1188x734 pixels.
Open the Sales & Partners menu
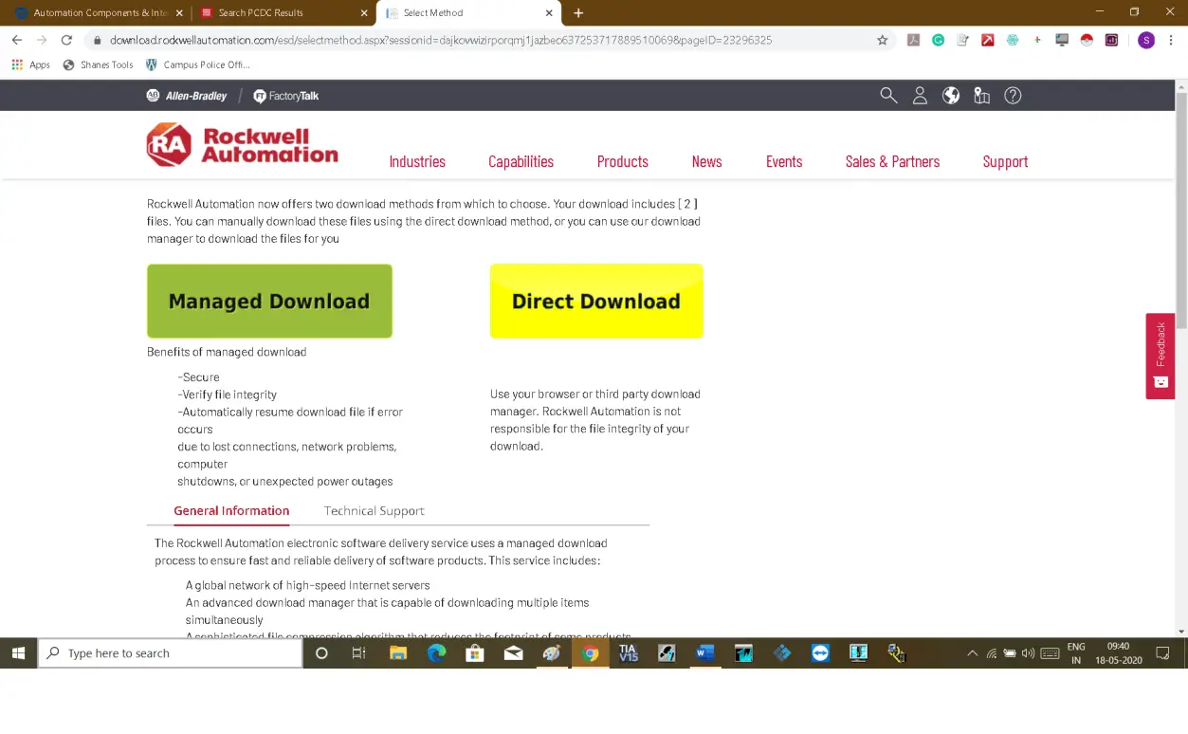pos(892,162)
